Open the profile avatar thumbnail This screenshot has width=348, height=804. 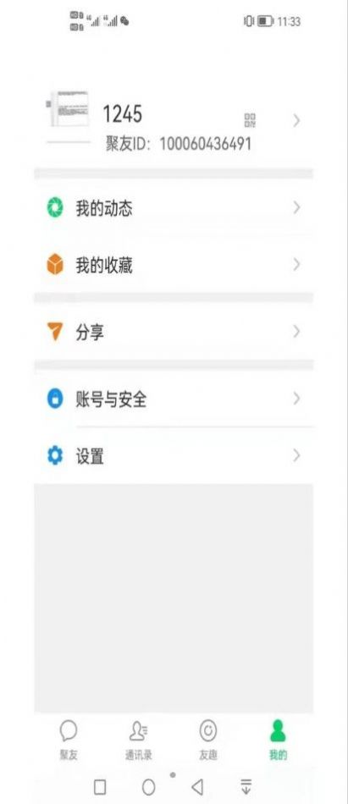[x=69, y=108]
